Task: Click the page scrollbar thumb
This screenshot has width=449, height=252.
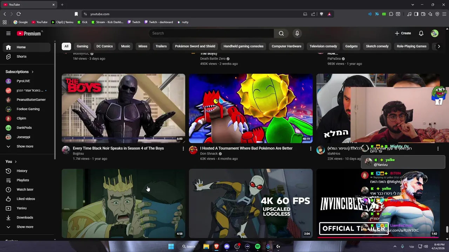Action: [447, 230]
